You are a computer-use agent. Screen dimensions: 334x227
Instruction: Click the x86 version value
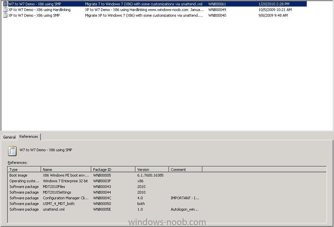140,181
